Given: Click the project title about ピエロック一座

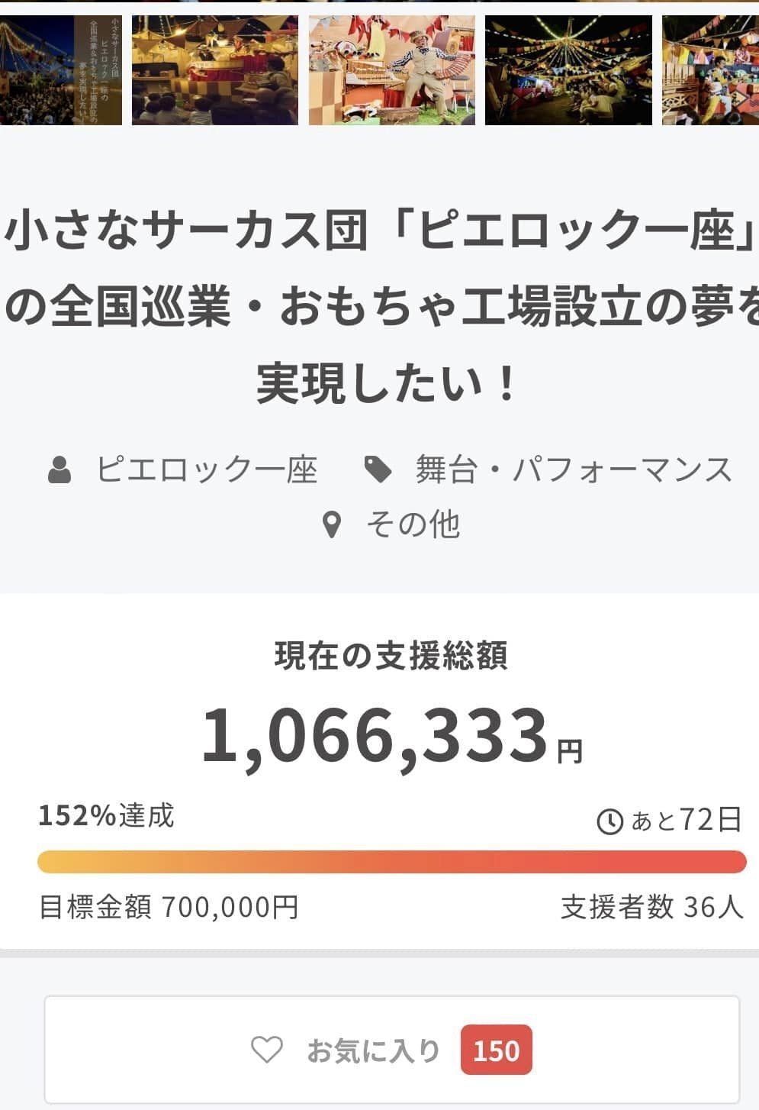Looking at the screenshot, I should (379, 298).
